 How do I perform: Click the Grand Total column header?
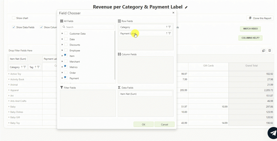(251, 66)
